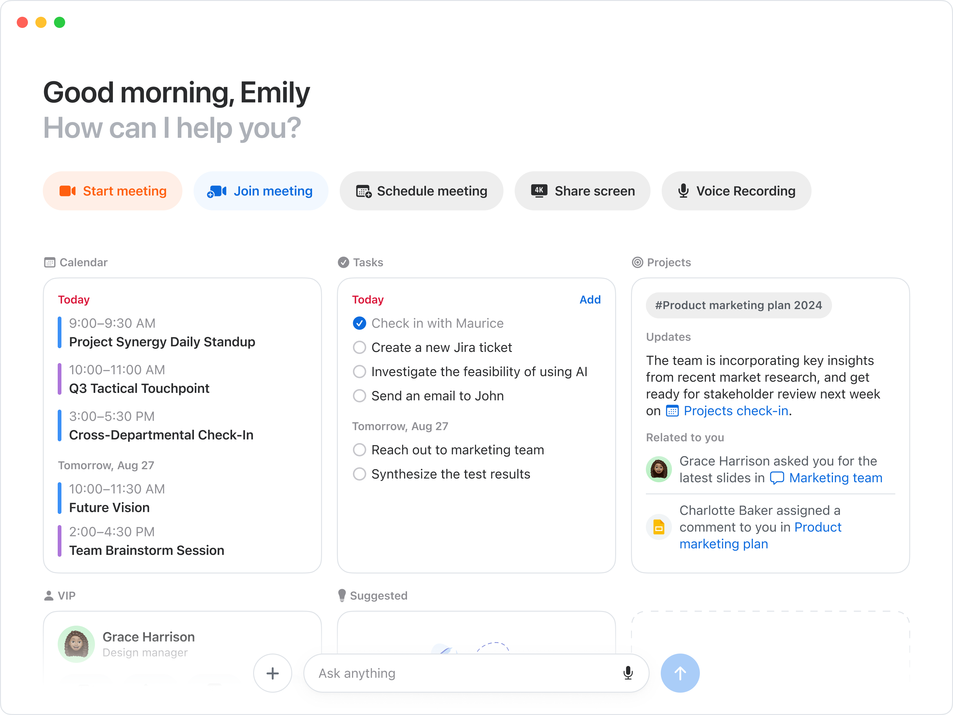Click the VIP person icon
This screenshot has height=715, width=953.
[49, 595]
